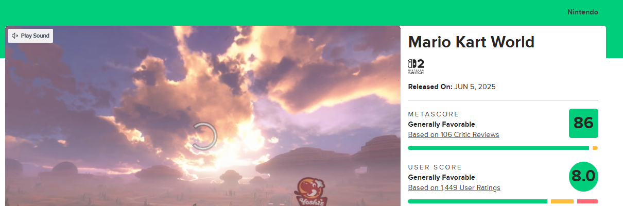The image size is (623, 206).
Task: Click the yellow mixed segment of the user score bar
Action: point(562,201)
